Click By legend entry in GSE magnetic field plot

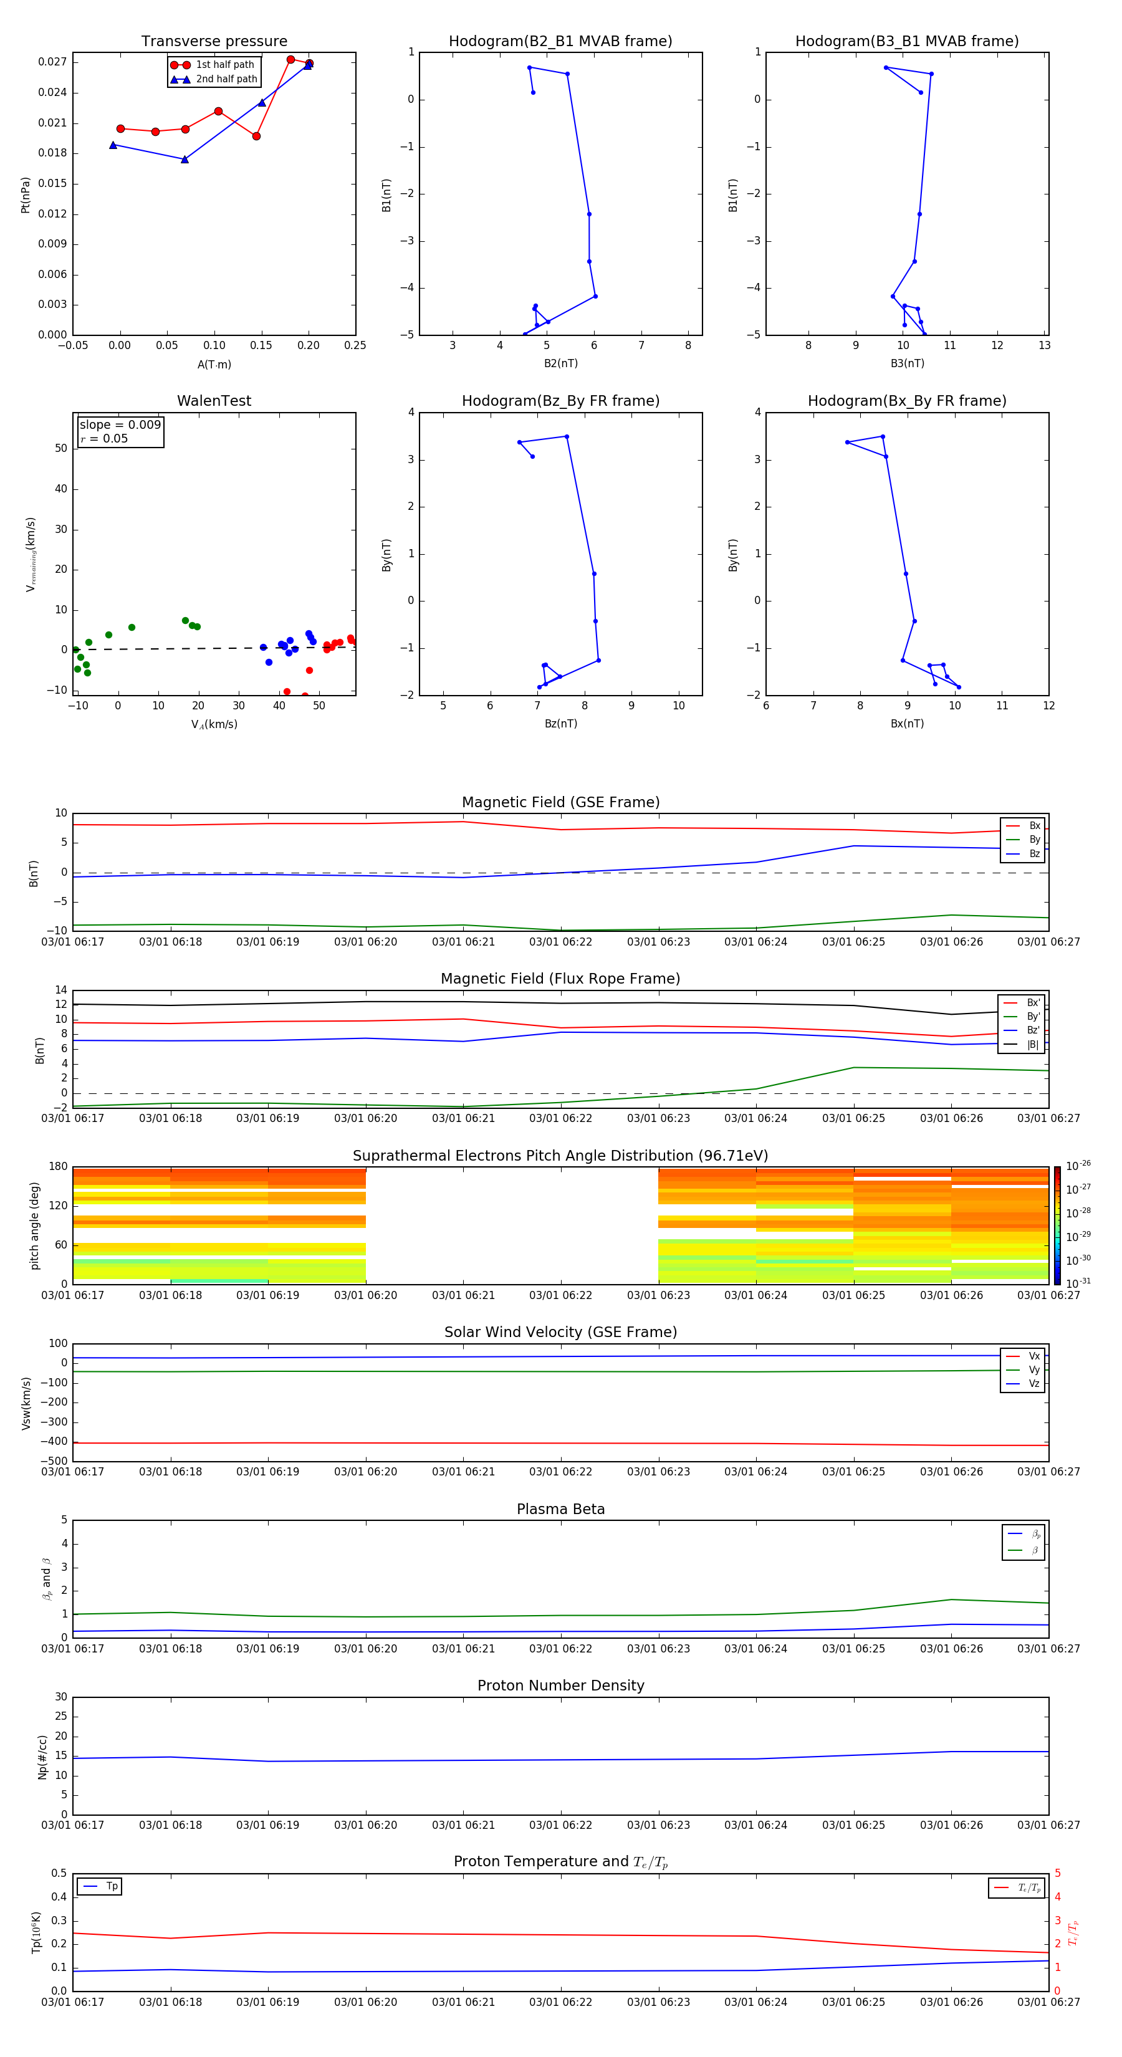(1023, 839)
